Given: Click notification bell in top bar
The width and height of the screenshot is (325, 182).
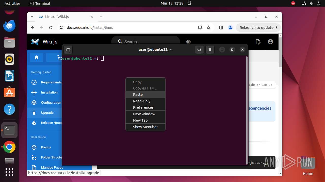Looking at the screenshot, I should (190, 4).
